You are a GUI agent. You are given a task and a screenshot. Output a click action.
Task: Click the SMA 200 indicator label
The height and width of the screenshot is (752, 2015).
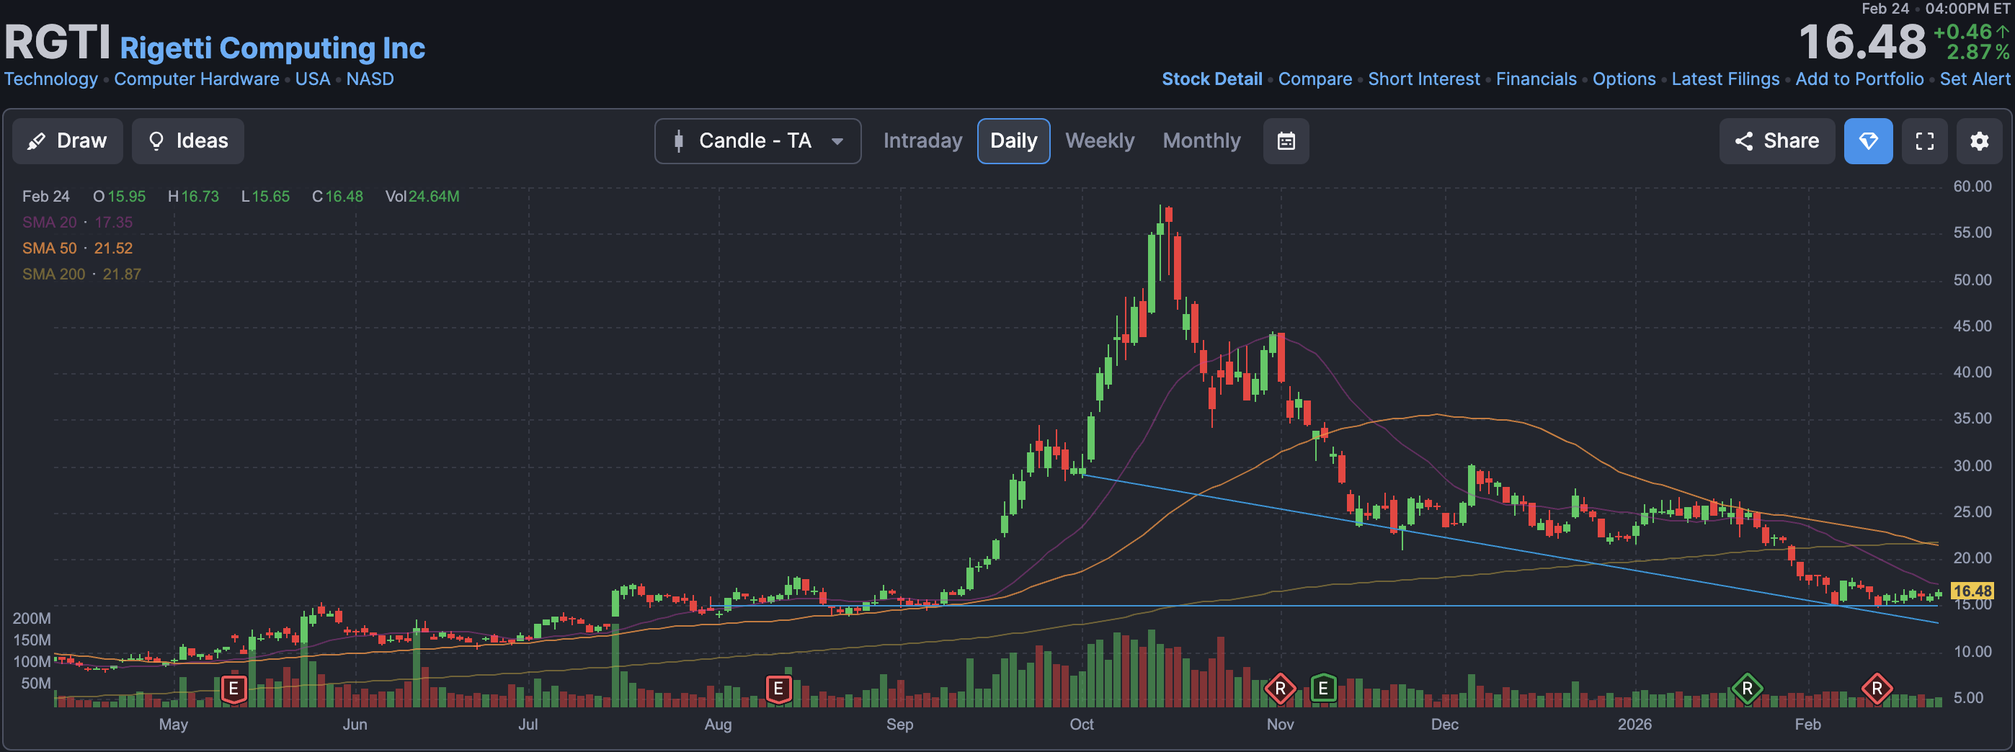(x=53, y=274)
